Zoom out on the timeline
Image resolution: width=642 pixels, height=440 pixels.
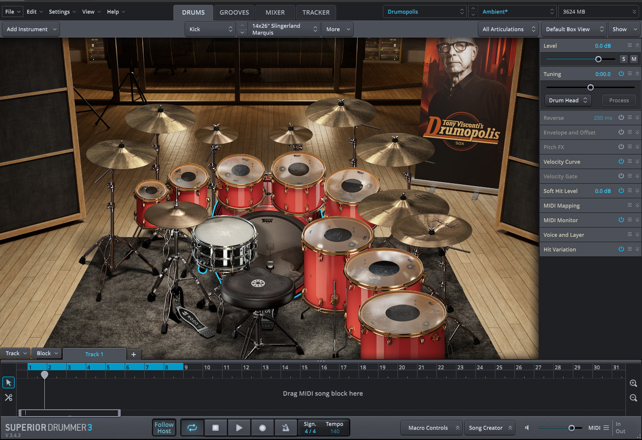pos(633,398)
